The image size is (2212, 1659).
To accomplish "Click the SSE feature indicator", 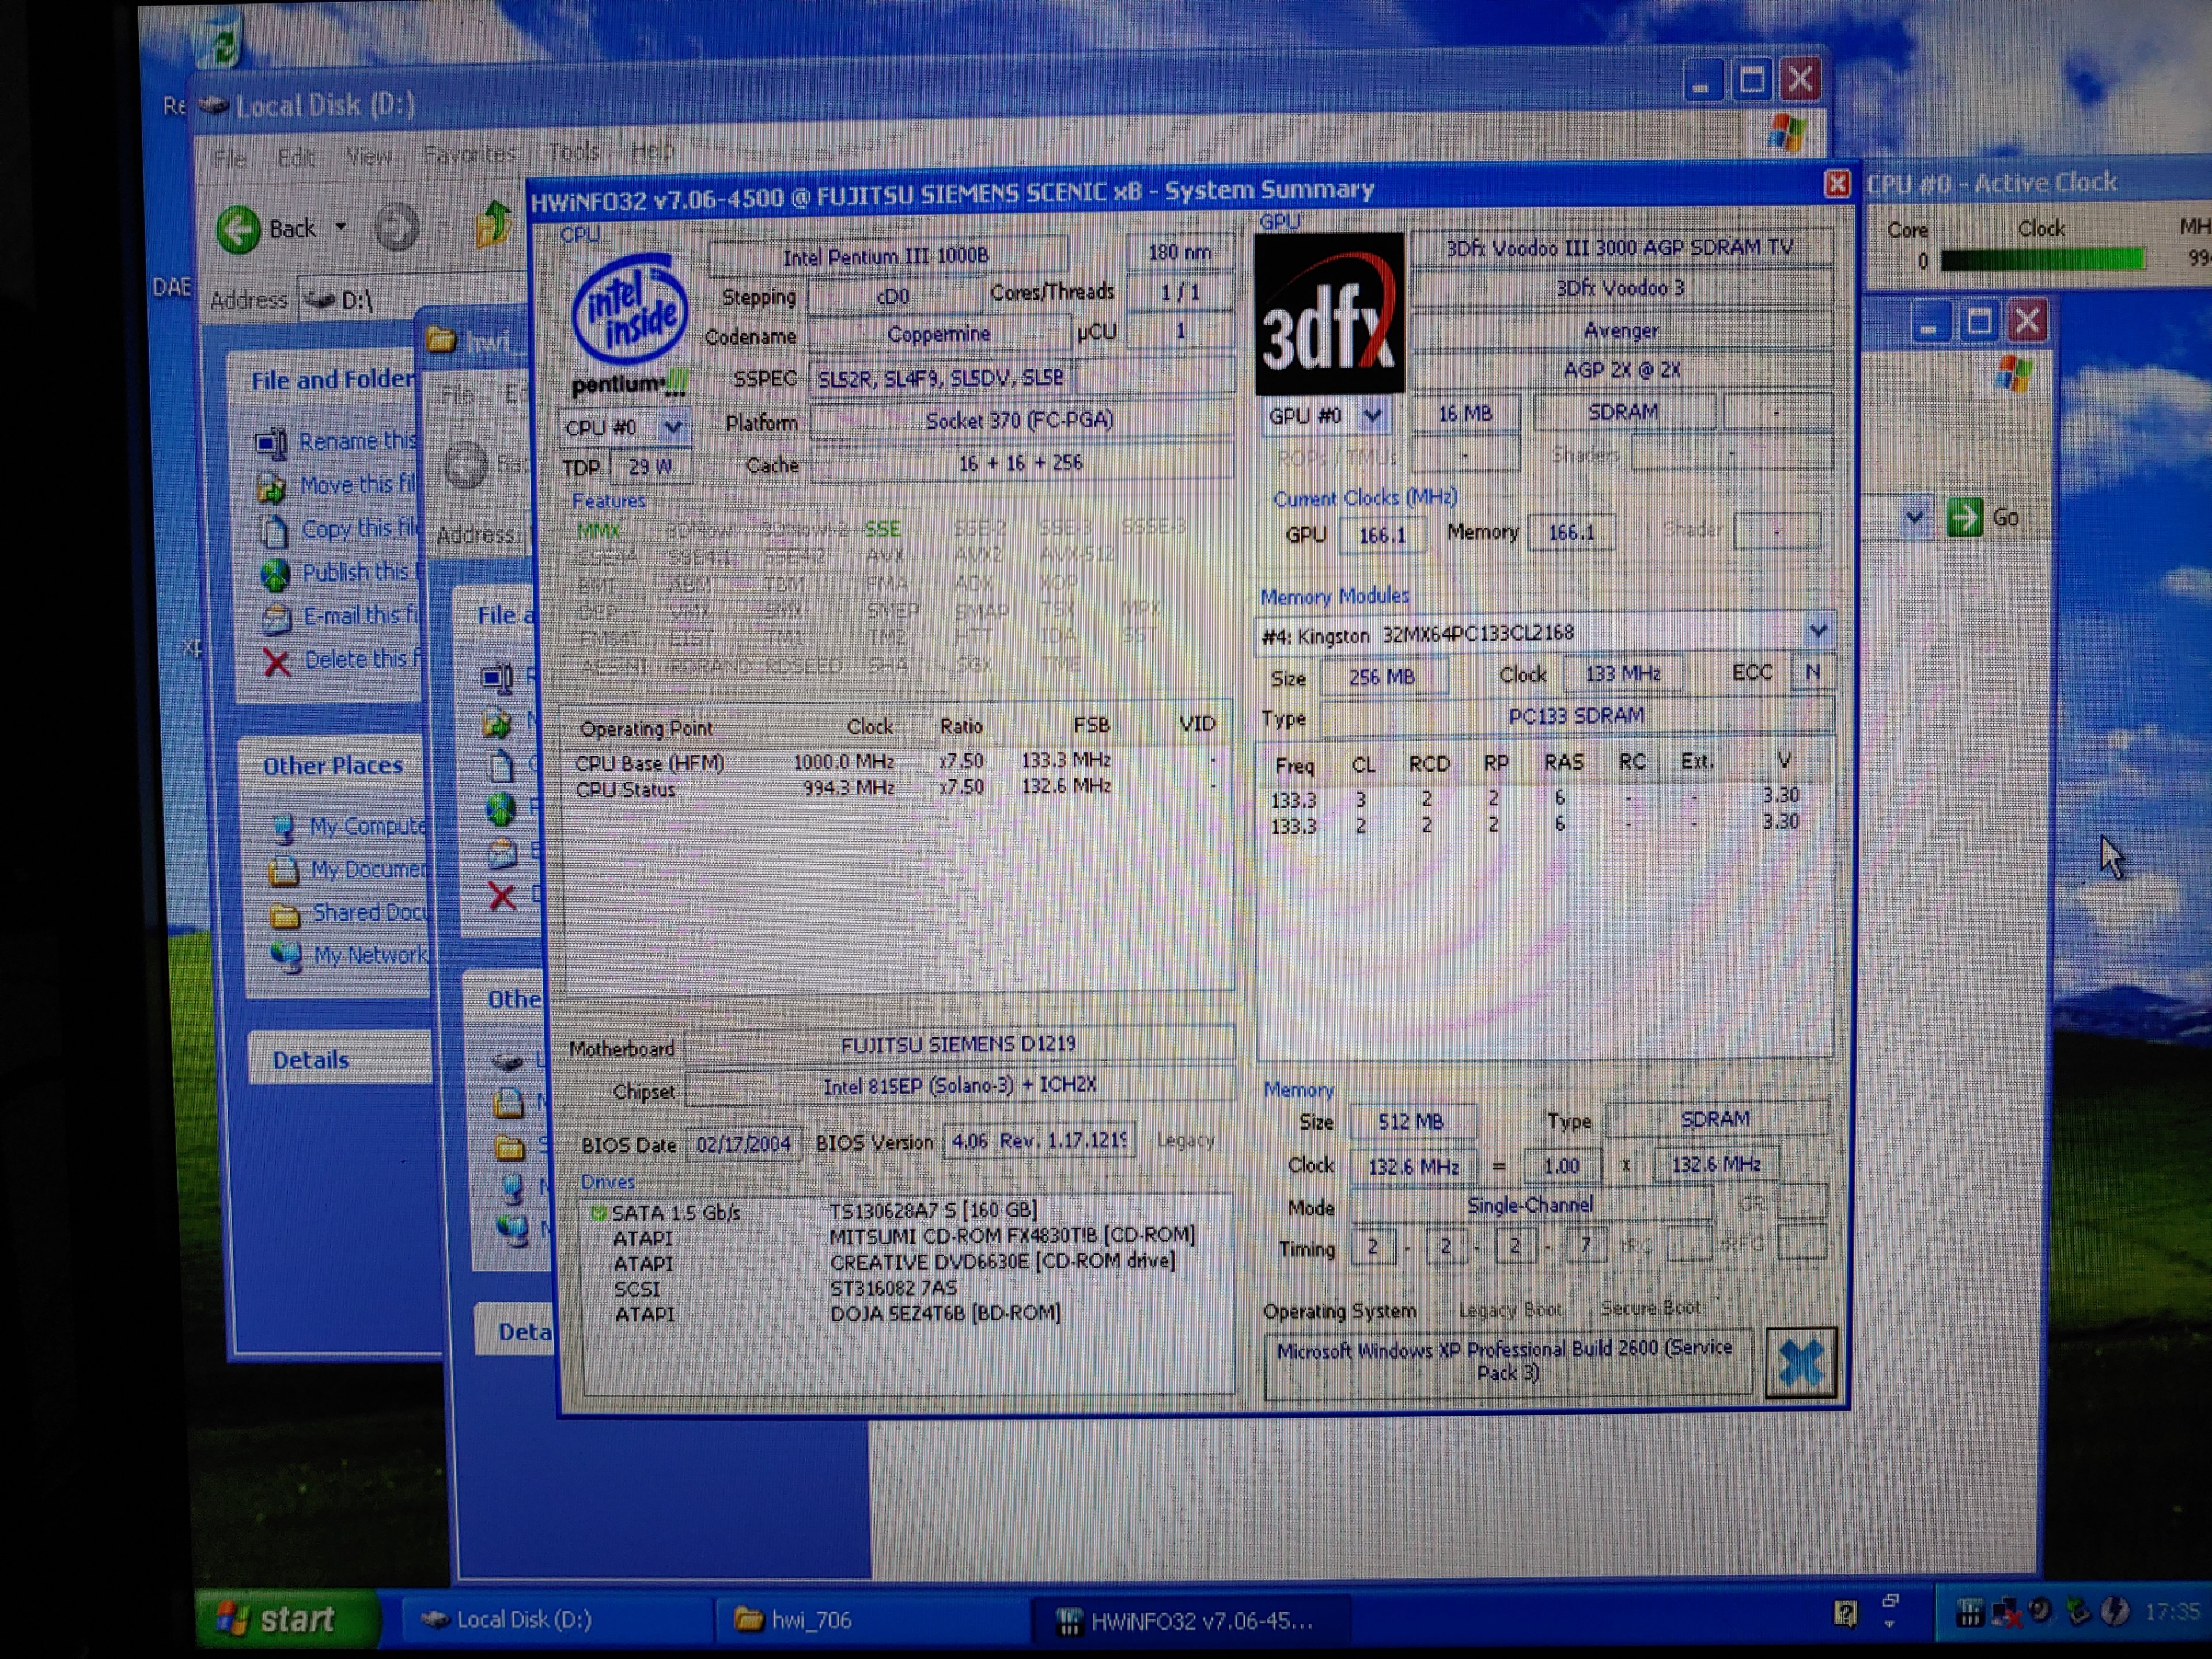I will pos(882,529).
